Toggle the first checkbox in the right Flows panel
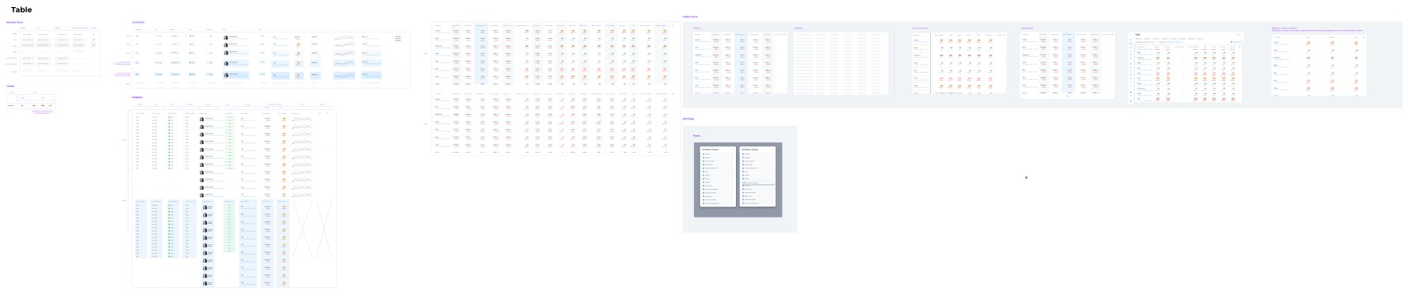Image resolution: width=1410 pixels, height=295 pixels. coord(743,154)
